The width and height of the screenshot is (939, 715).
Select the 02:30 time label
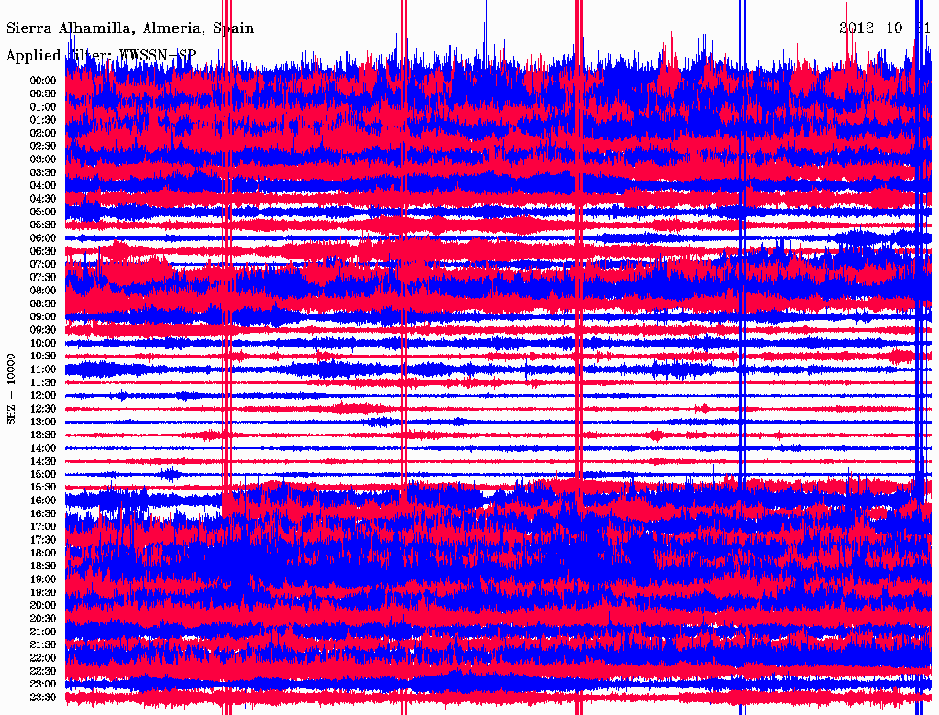click(42, 146)
